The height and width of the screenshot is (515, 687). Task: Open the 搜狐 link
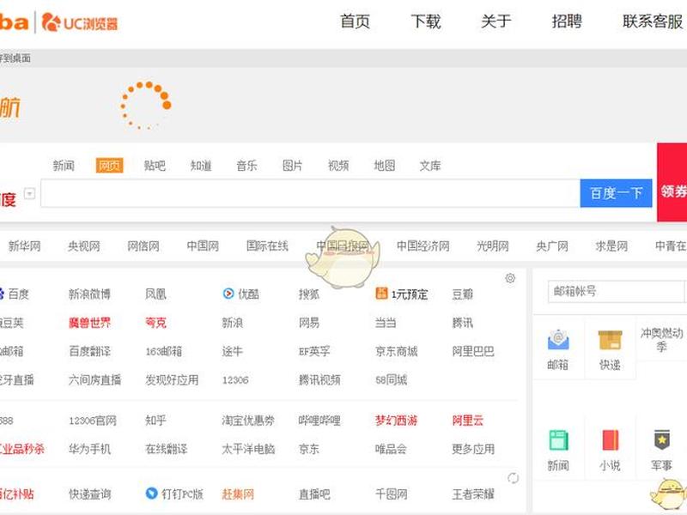tap(309, 294)
